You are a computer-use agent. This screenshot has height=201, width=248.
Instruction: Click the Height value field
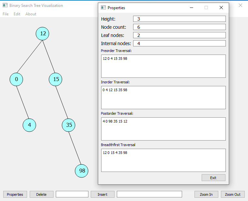coord(179,19)
